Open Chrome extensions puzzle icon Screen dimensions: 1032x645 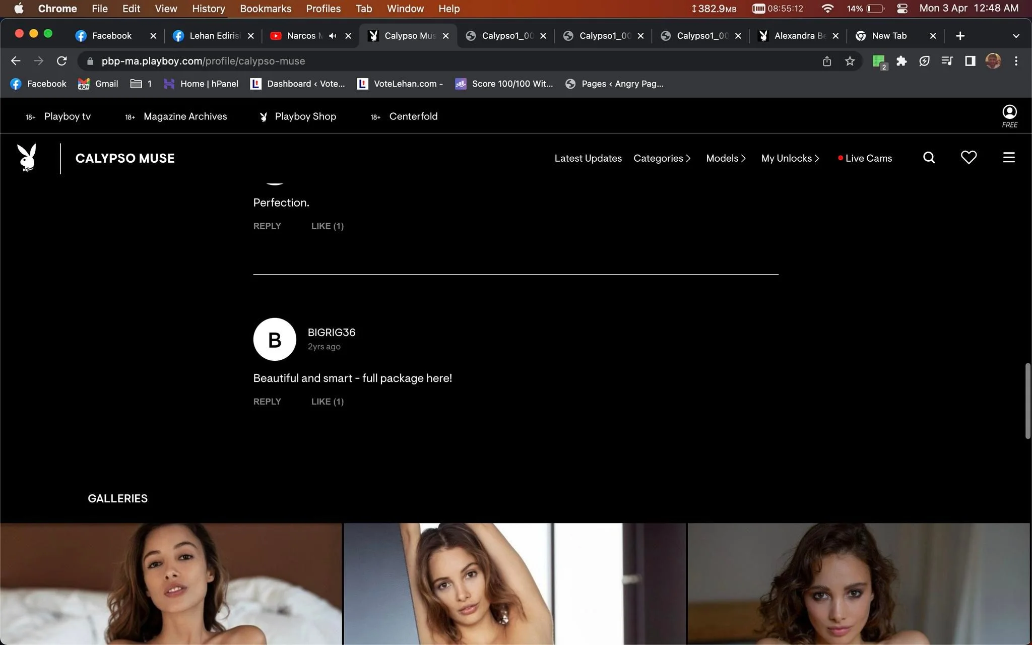pyautogui.click(x=901, y=61)
